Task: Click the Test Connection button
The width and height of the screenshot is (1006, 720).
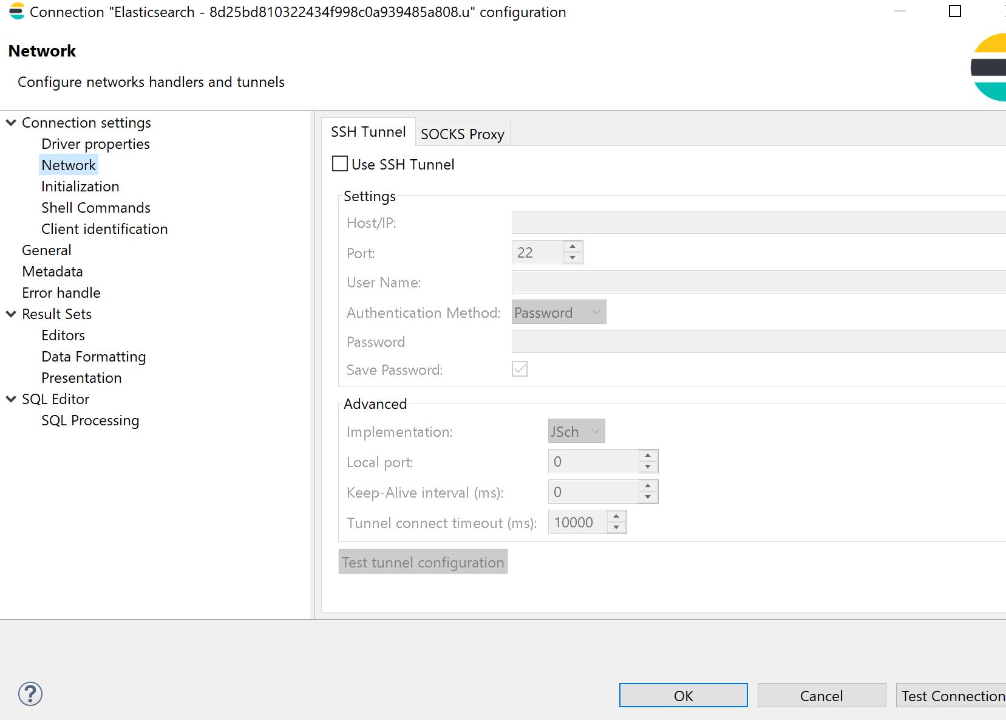Action: coord(951,695)
